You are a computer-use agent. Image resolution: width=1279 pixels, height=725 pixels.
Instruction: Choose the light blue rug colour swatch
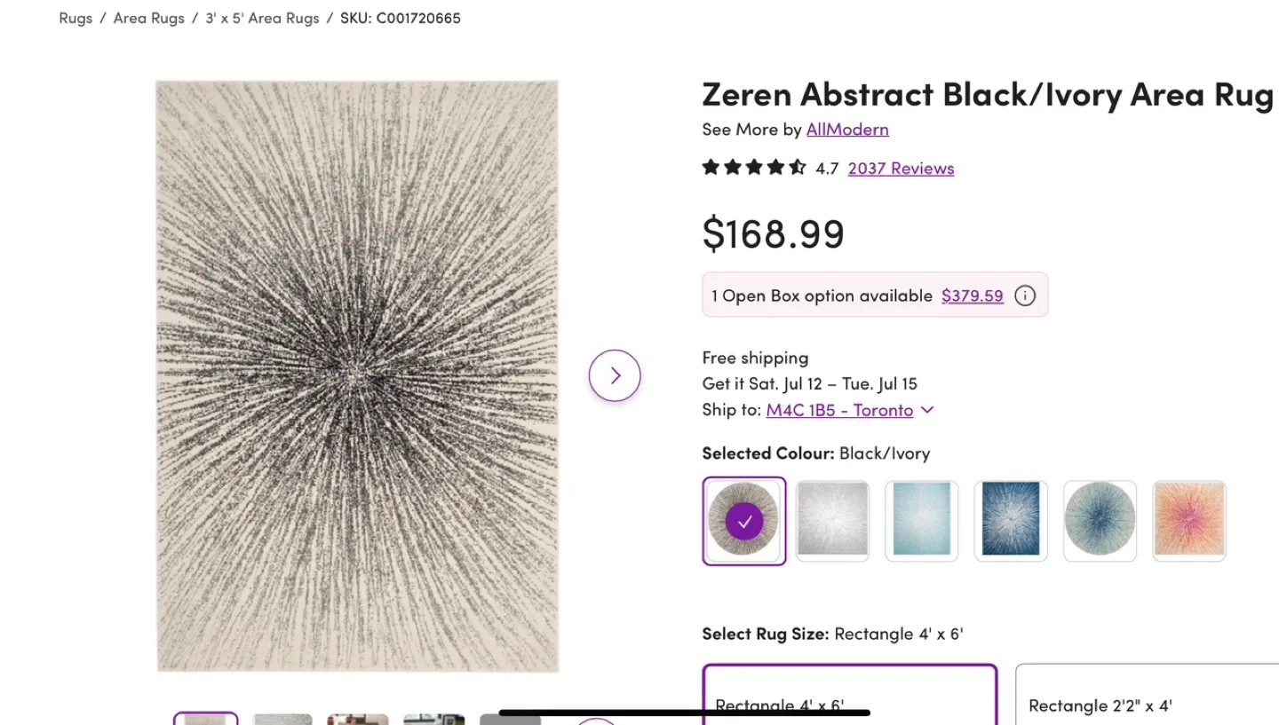click(x=922, y=521)
